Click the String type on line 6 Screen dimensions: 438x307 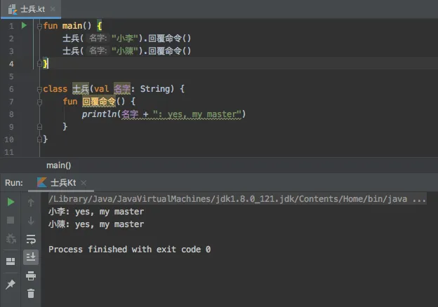pos(154,89)
